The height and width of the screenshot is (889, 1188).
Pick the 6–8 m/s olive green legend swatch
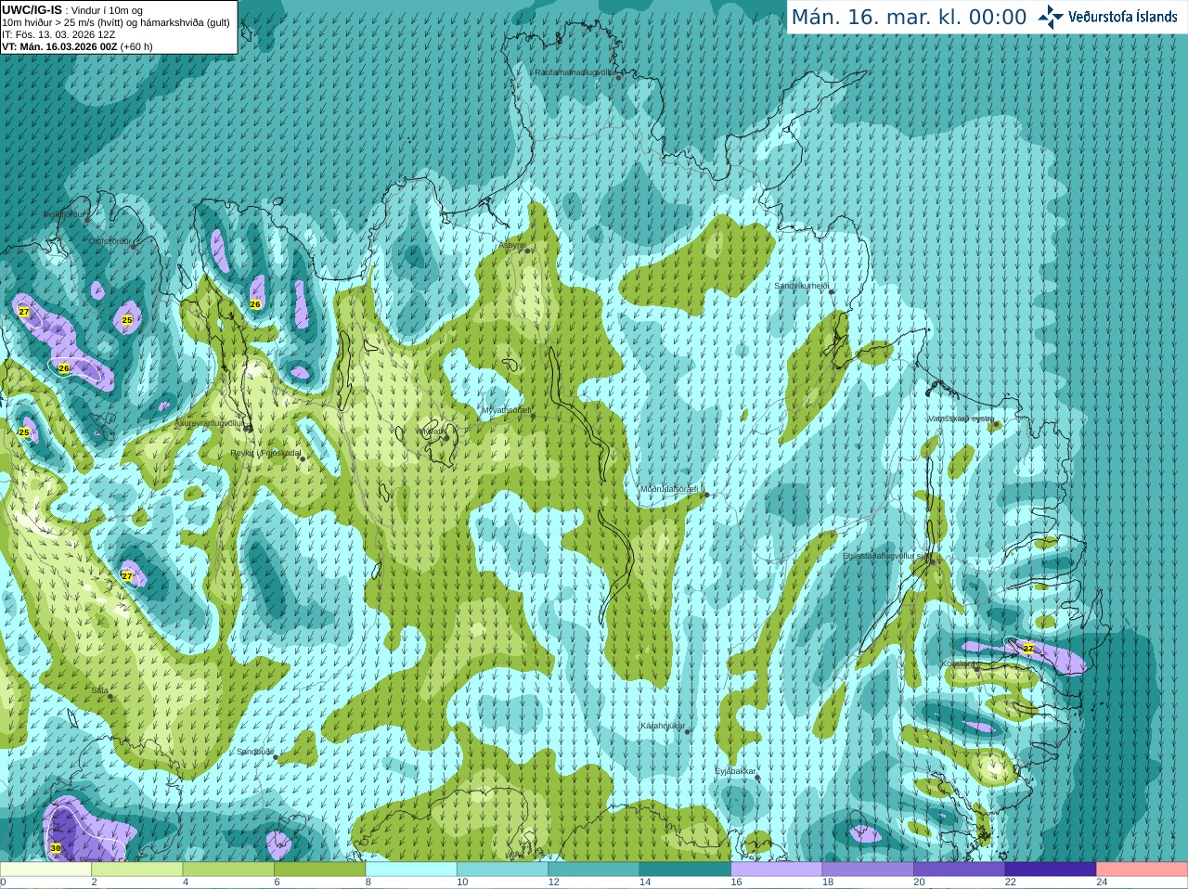pyautogui.click(x=320, y=870)
